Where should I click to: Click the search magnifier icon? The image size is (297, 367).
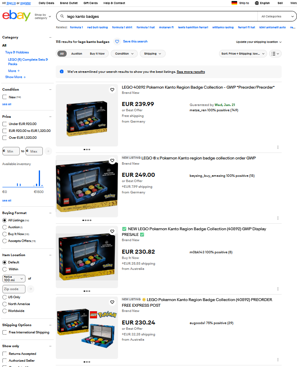(x=62, y=16)
